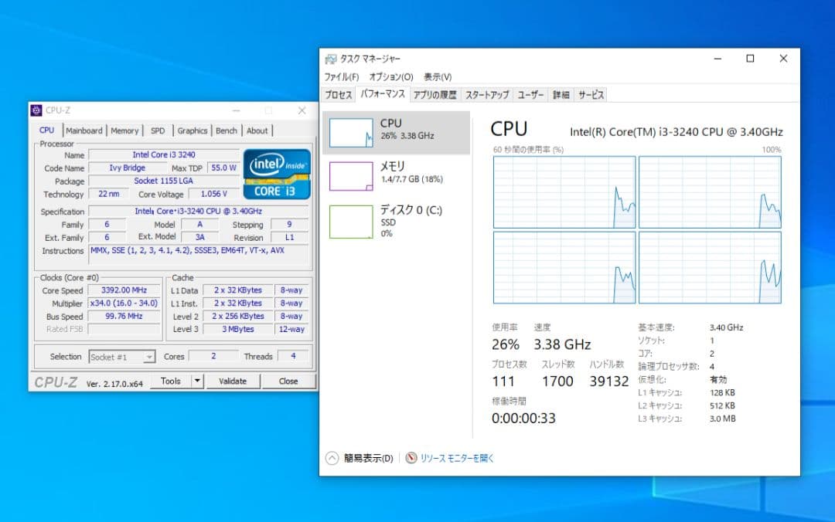Click the Code Name value Ivy Bridge
The width and height of the screenshot is (835, 522).
(127, 168)
